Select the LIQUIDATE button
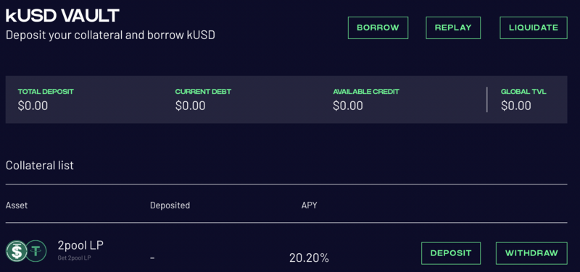Screen dimensions: 580x272 (x=534, y=27)
